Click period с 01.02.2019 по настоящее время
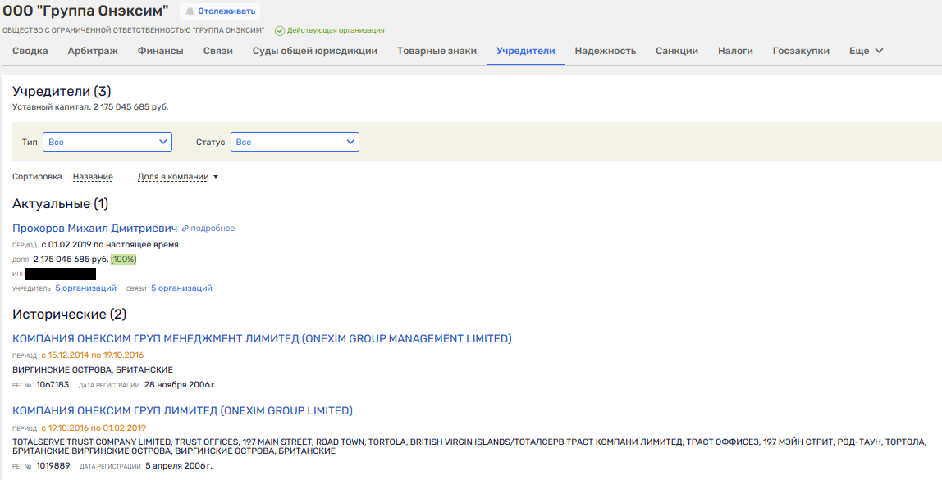Screen dimensions: 942x480 tap(110, 245)
